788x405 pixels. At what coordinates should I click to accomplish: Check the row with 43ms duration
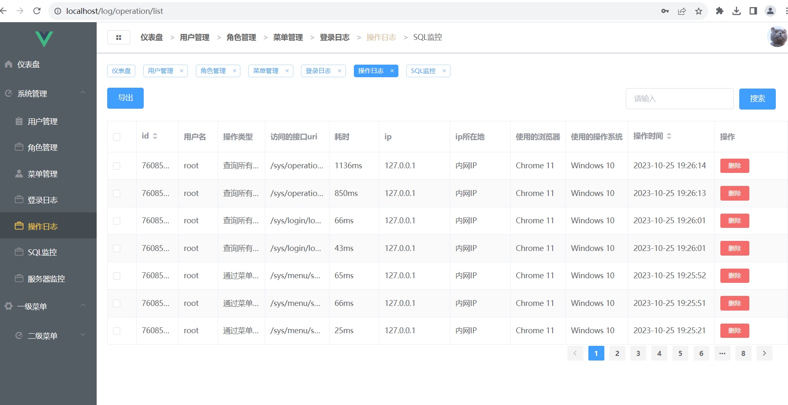117,248
